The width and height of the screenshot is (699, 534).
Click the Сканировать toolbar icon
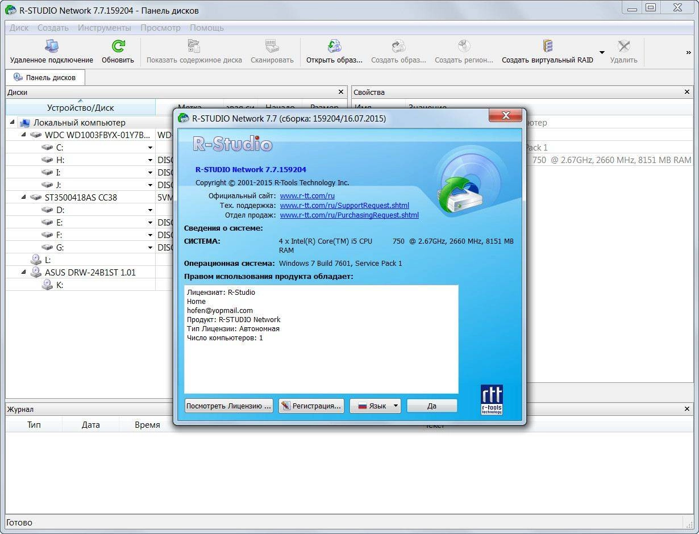coord(272,52)
